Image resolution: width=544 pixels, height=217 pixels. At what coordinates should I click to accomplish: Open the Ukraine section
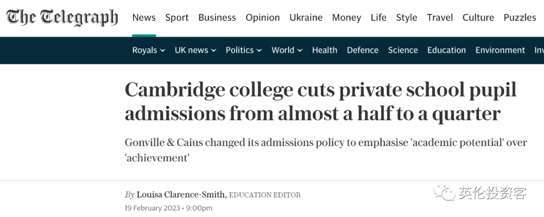coord(306,17)
